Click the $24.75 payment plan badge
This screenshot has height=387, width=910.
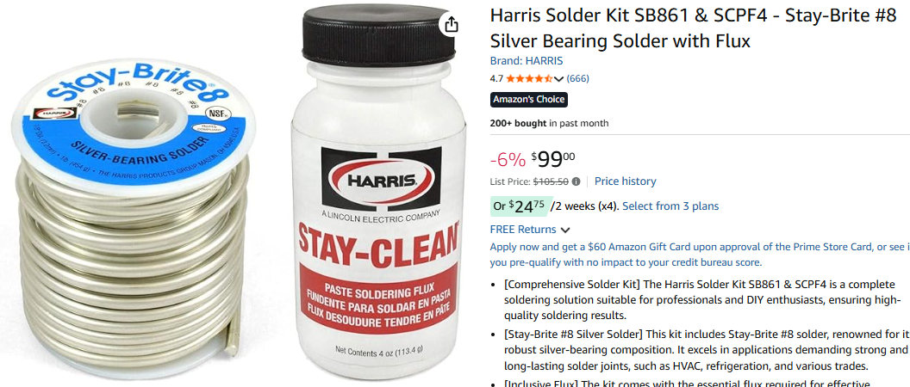518,206
